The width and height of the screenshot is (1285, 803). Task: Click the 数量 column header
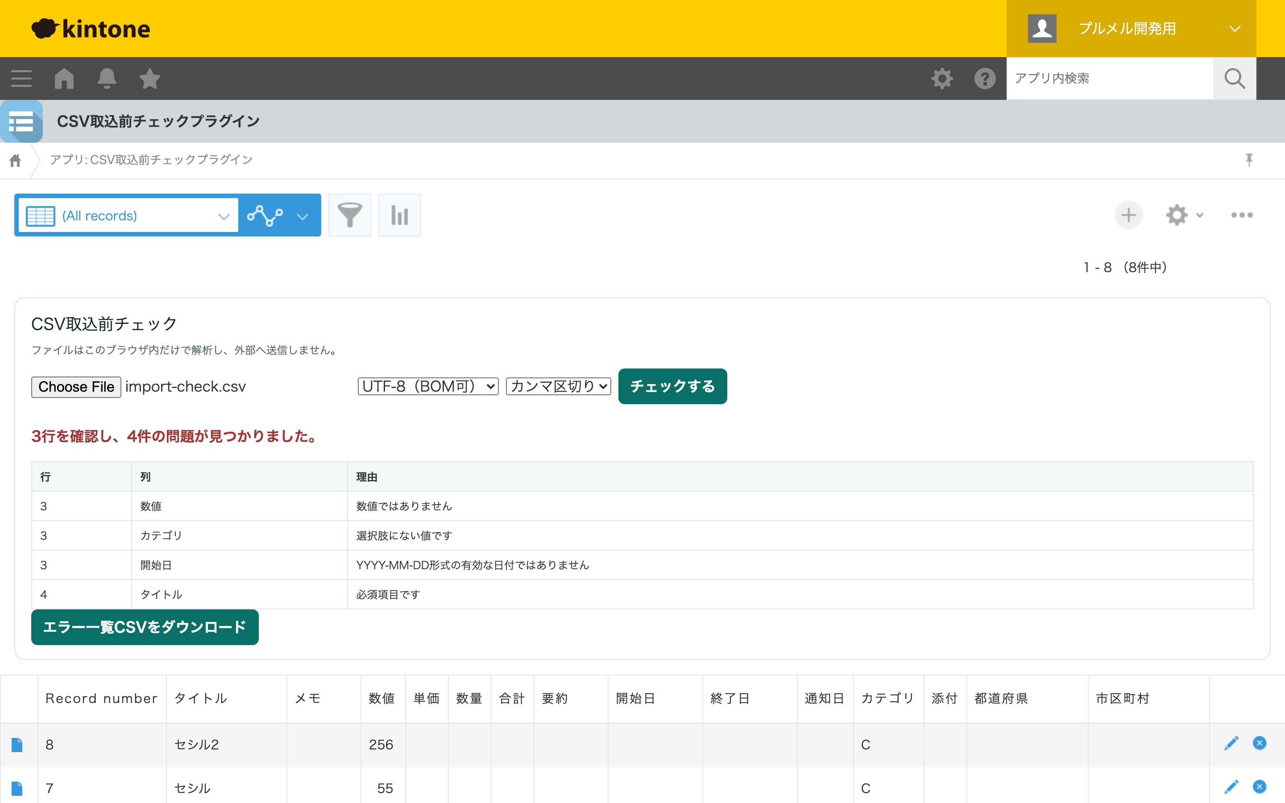(469, 698)
